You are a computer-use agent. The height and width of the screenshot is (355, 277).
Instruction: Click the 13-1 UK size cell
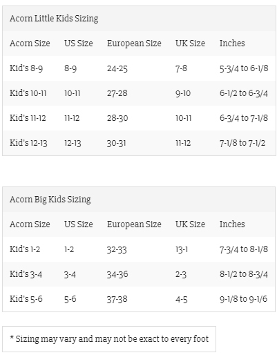click(x=182, y=249)
